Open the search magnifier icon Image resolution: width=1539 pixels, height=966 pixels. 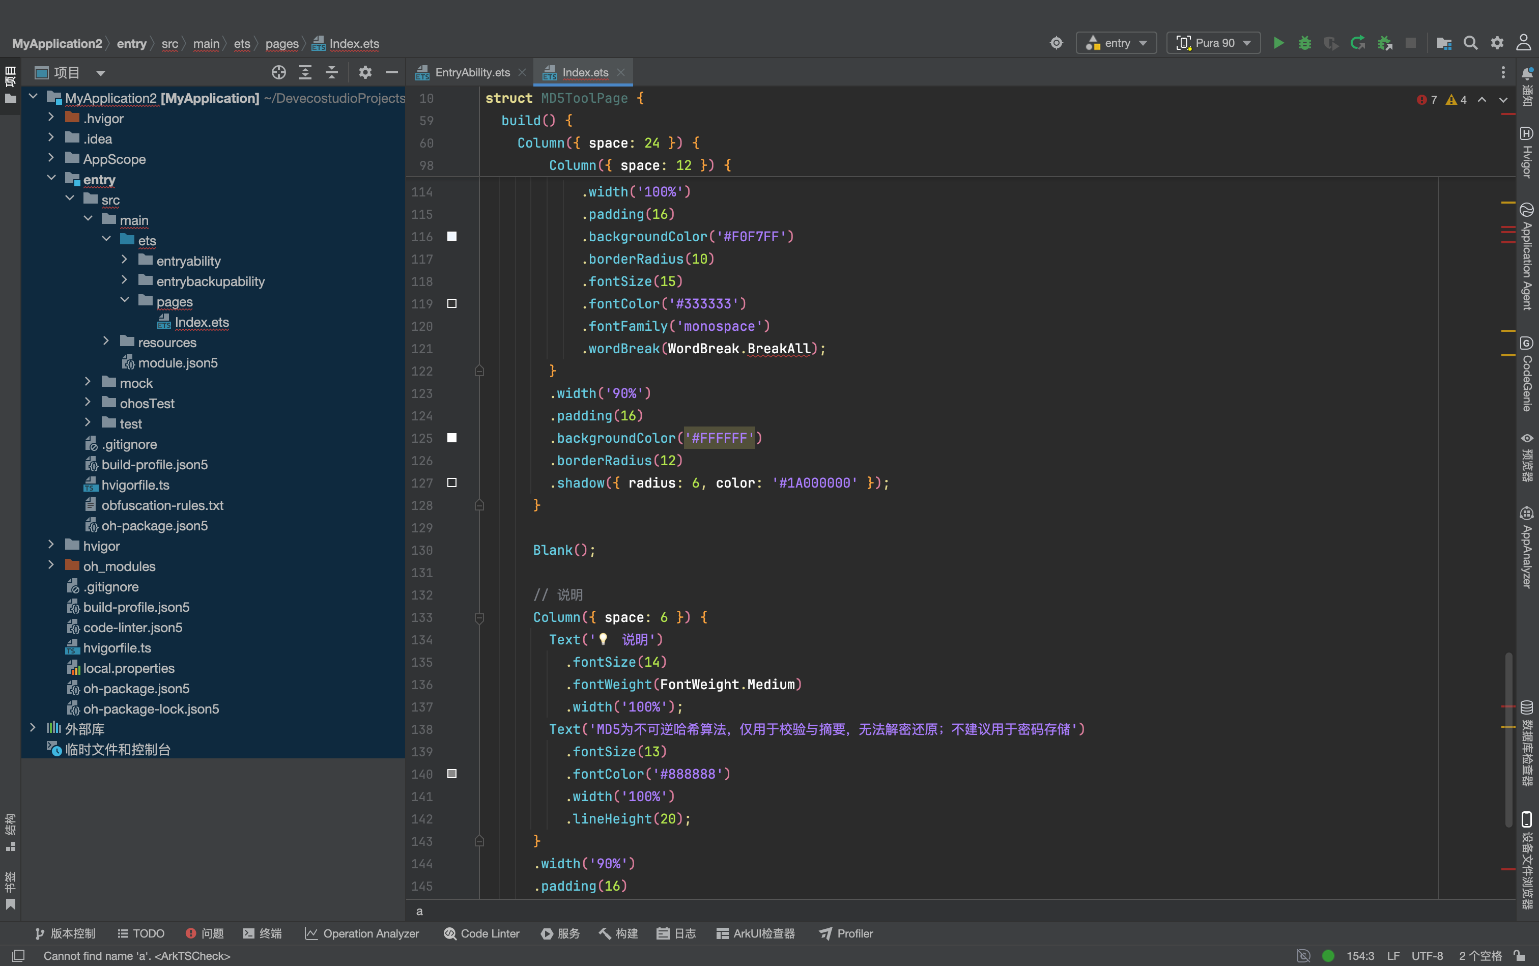click(1470, 43)
